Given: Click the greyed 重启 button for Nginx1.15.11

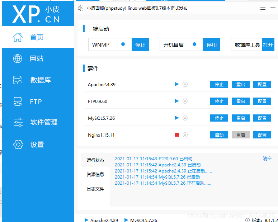Looking at the screenshot, I should coord(241,135).
